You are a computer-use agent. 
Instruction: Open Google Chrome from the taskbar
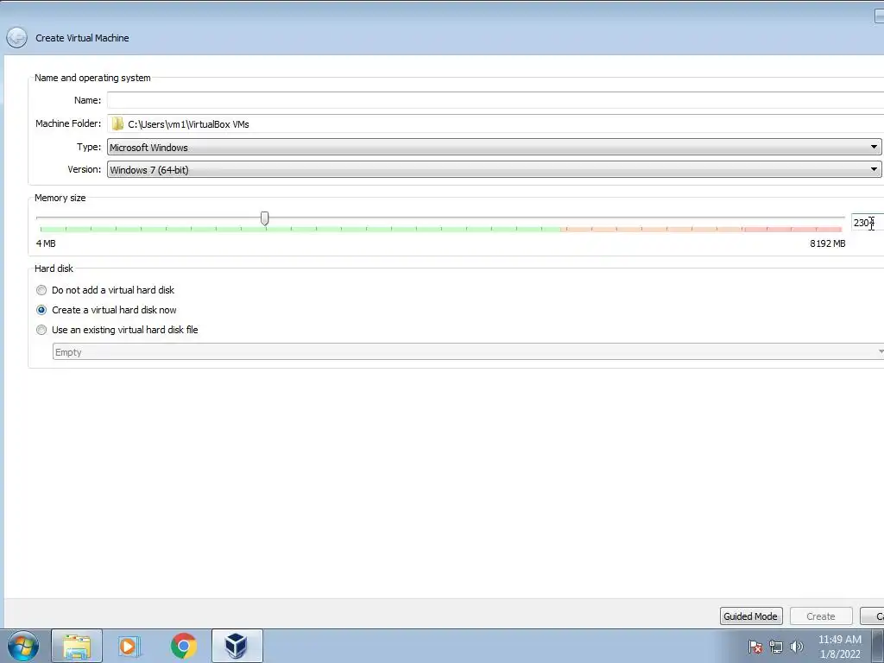183,646
